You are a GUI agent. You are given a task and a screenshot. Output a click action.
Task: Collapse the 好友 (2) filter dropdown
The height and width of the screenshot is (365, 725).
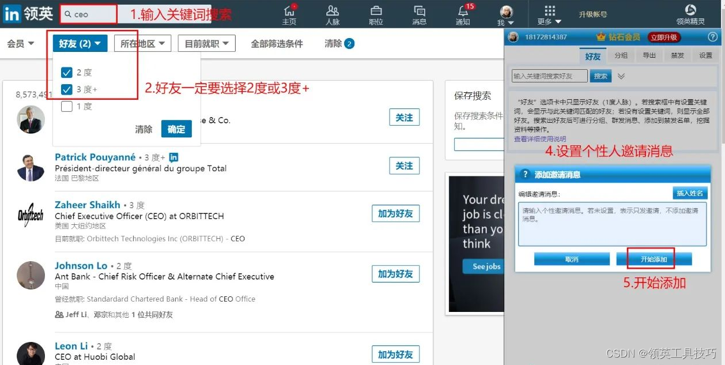pos(80,43)
